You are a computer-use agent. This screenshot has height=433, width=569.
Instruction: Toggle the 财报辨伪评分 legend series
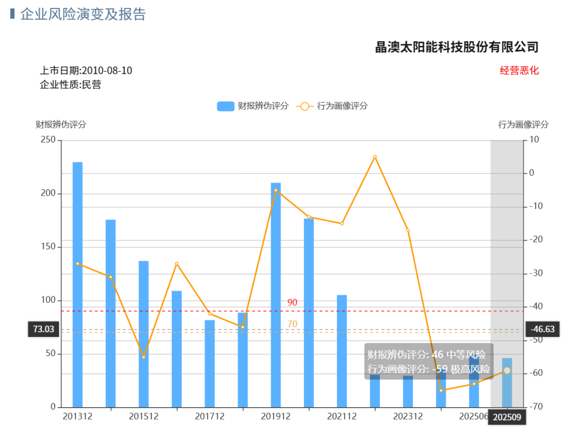pyautogui.click(x=253, y=106)
